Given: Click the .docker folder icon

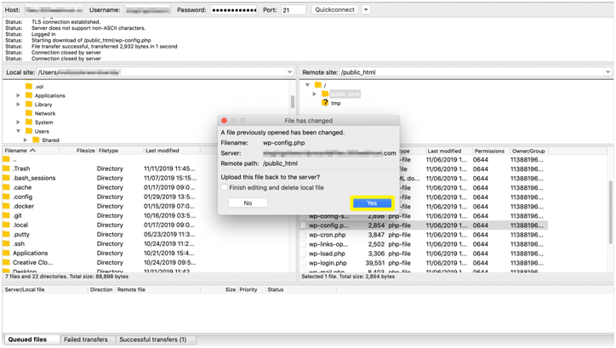Looking at the screenshot, I should tap(7, 207).
